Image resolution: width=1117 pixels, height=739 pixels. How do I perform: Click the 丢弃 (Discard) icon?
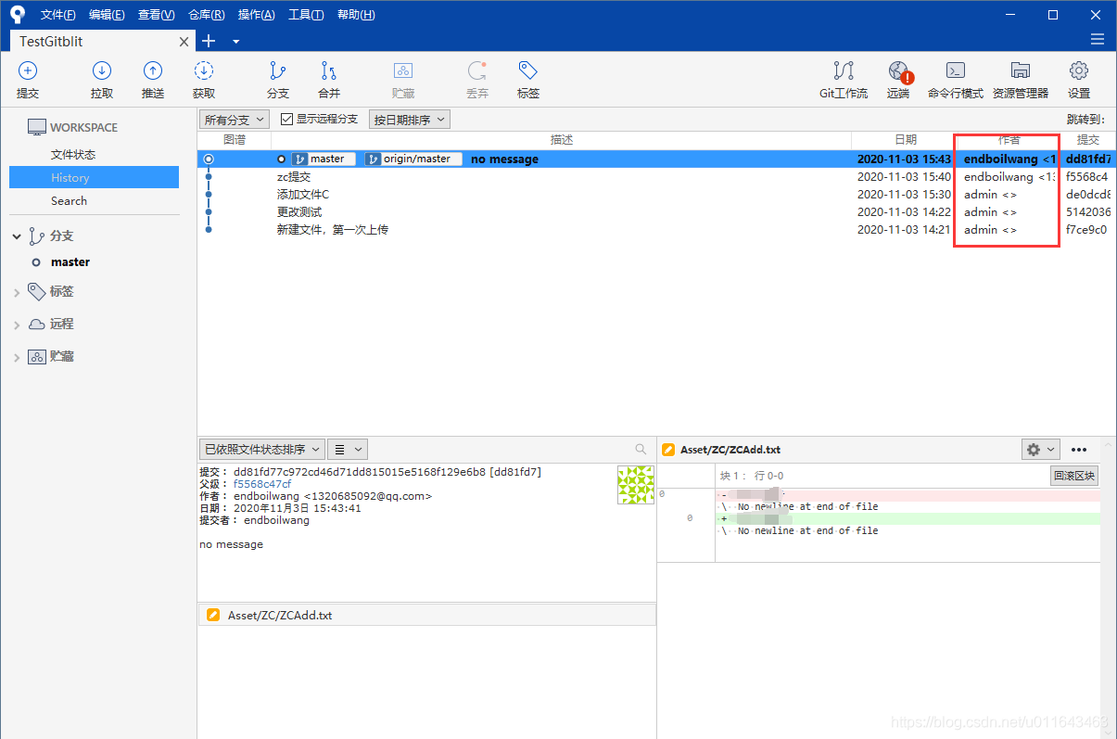pos(476,79)
